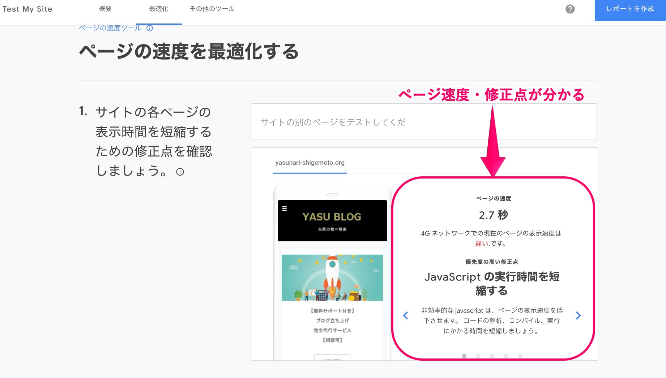Viewport: 666px width, 378px height.
Task: Click the rocket image in phone preview
Action: point(332,278)
